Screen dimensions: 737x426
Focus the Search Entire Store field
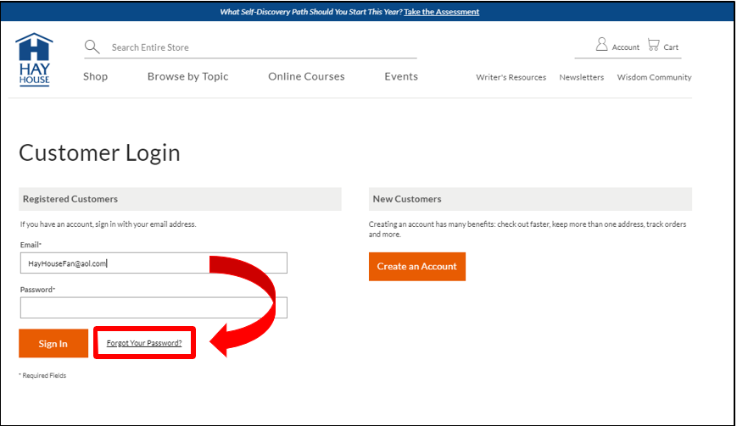[x=254, y=47]
